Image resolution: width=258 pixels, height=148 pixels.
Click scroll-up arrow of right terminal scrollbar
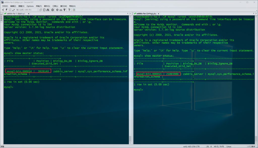256,17
